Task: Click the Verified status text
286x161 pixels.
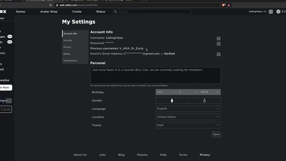Action: (x=169, y=54)
